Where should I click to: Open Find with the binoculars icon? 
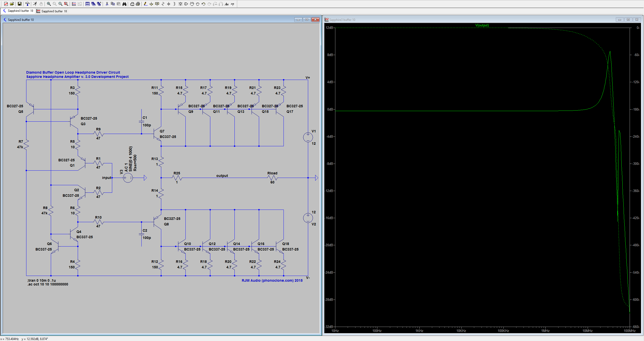coord(124,4)
